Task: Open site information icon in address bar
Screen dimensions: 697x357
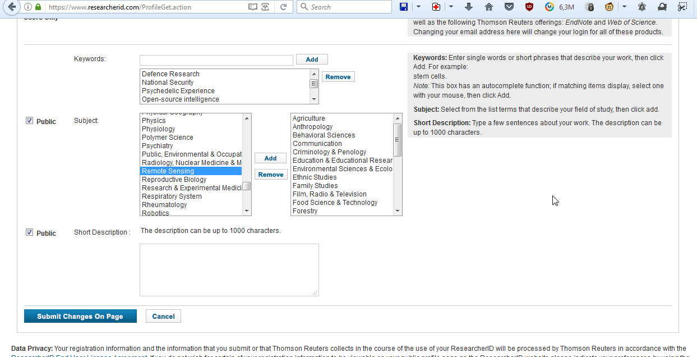Action: (28, 7)
